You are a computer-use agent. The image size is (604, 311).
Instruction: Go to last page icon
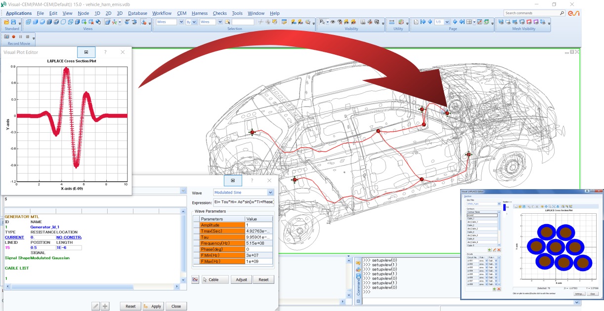click(x=462, y=22)
